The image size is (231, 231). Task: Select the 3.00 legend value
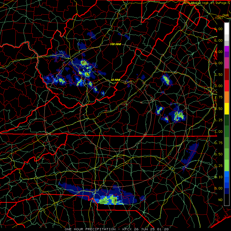point(218,63)
